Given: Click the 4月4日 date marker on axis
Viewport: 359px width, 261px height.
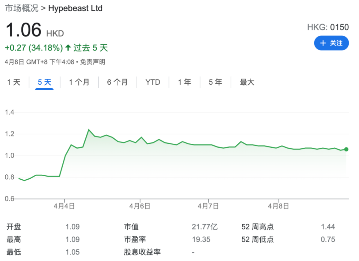Looking at the screenshot, I should click(64, 206).
